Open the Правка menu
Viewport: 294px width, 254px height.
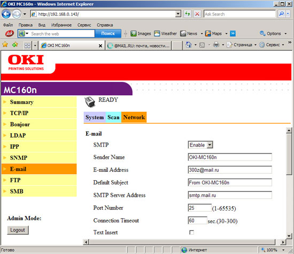coord(25,25)
